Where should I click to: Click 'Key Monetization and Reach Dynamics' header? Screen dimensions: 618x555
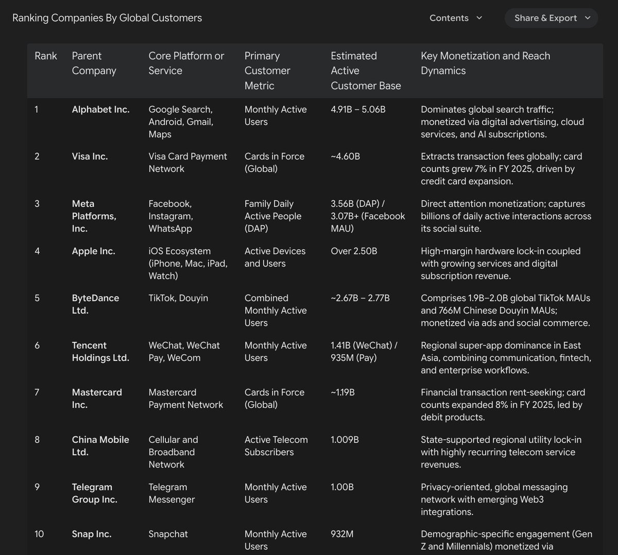(486, 63)
